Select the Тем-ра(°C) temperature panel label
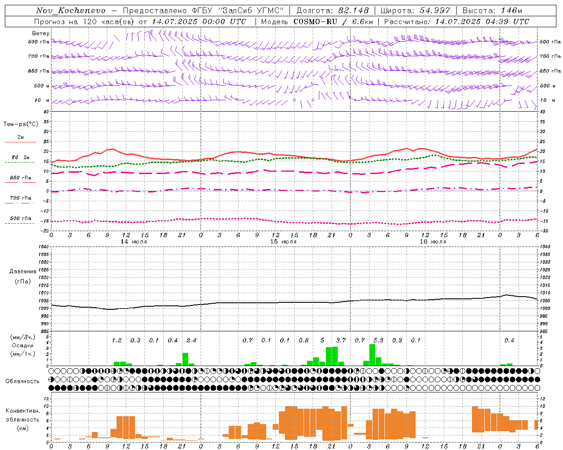Viewport: 563px width, 450px height. coord(21,124)
